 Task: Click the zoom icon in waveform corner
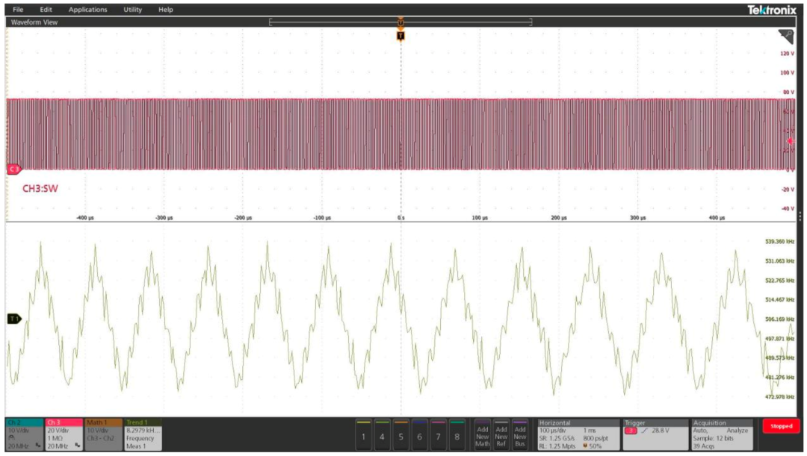(x=785, y=36)
